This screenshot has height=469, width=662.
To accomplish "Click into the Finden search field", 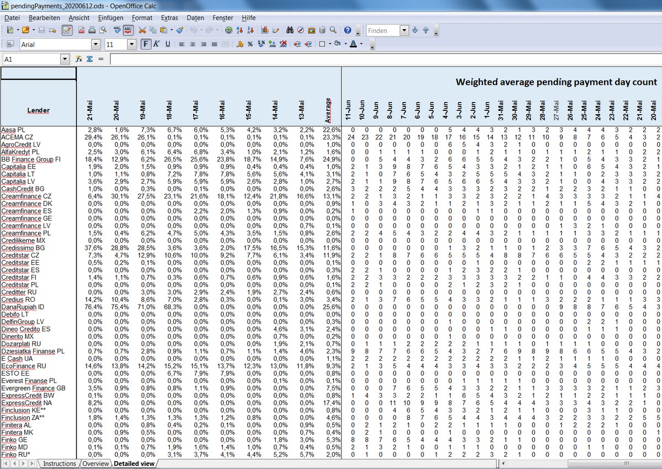I will pos(382,31).
